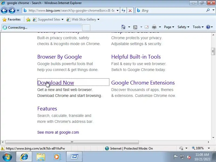Open a new blank tab
This screenshot has height=162, width=216.
coord(86,28)
